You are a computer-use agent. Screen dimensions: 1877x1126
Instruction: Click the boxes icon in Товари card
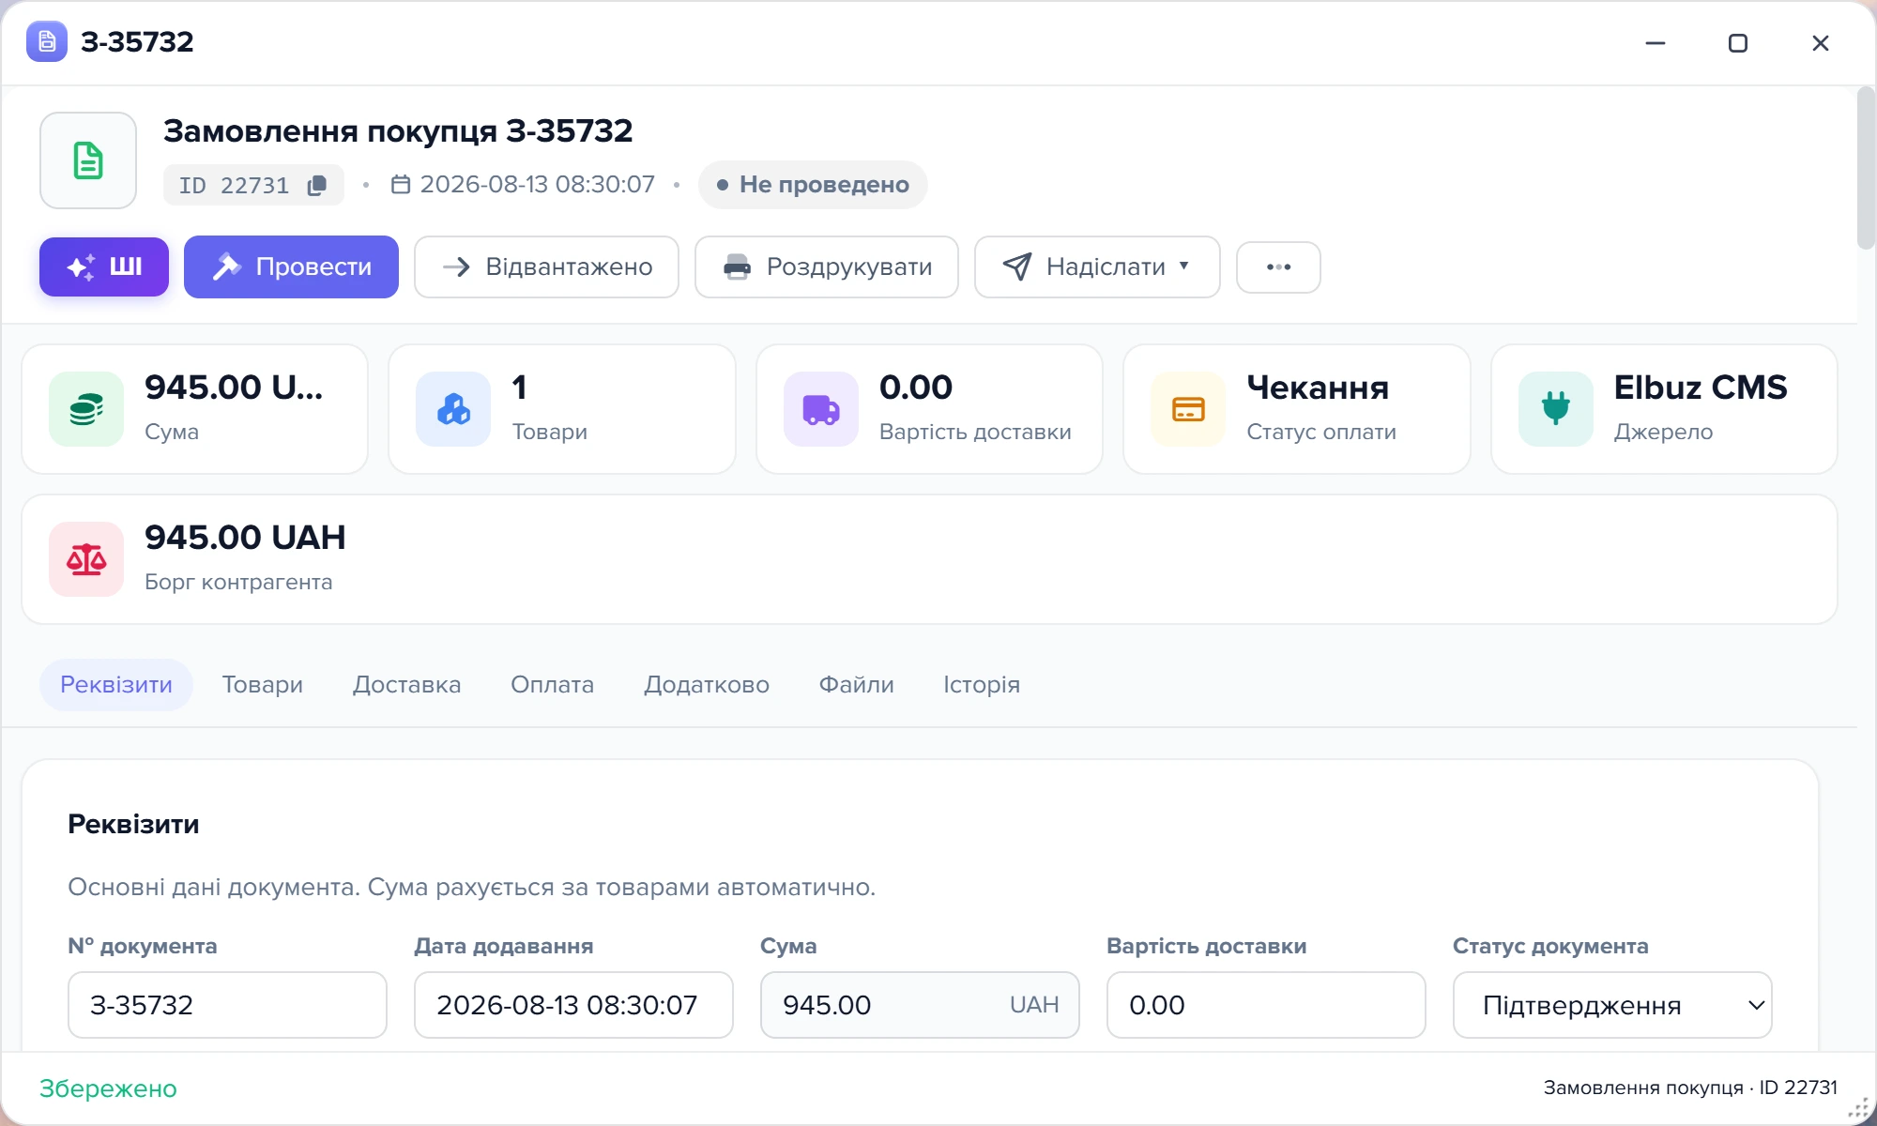point(453,409)
